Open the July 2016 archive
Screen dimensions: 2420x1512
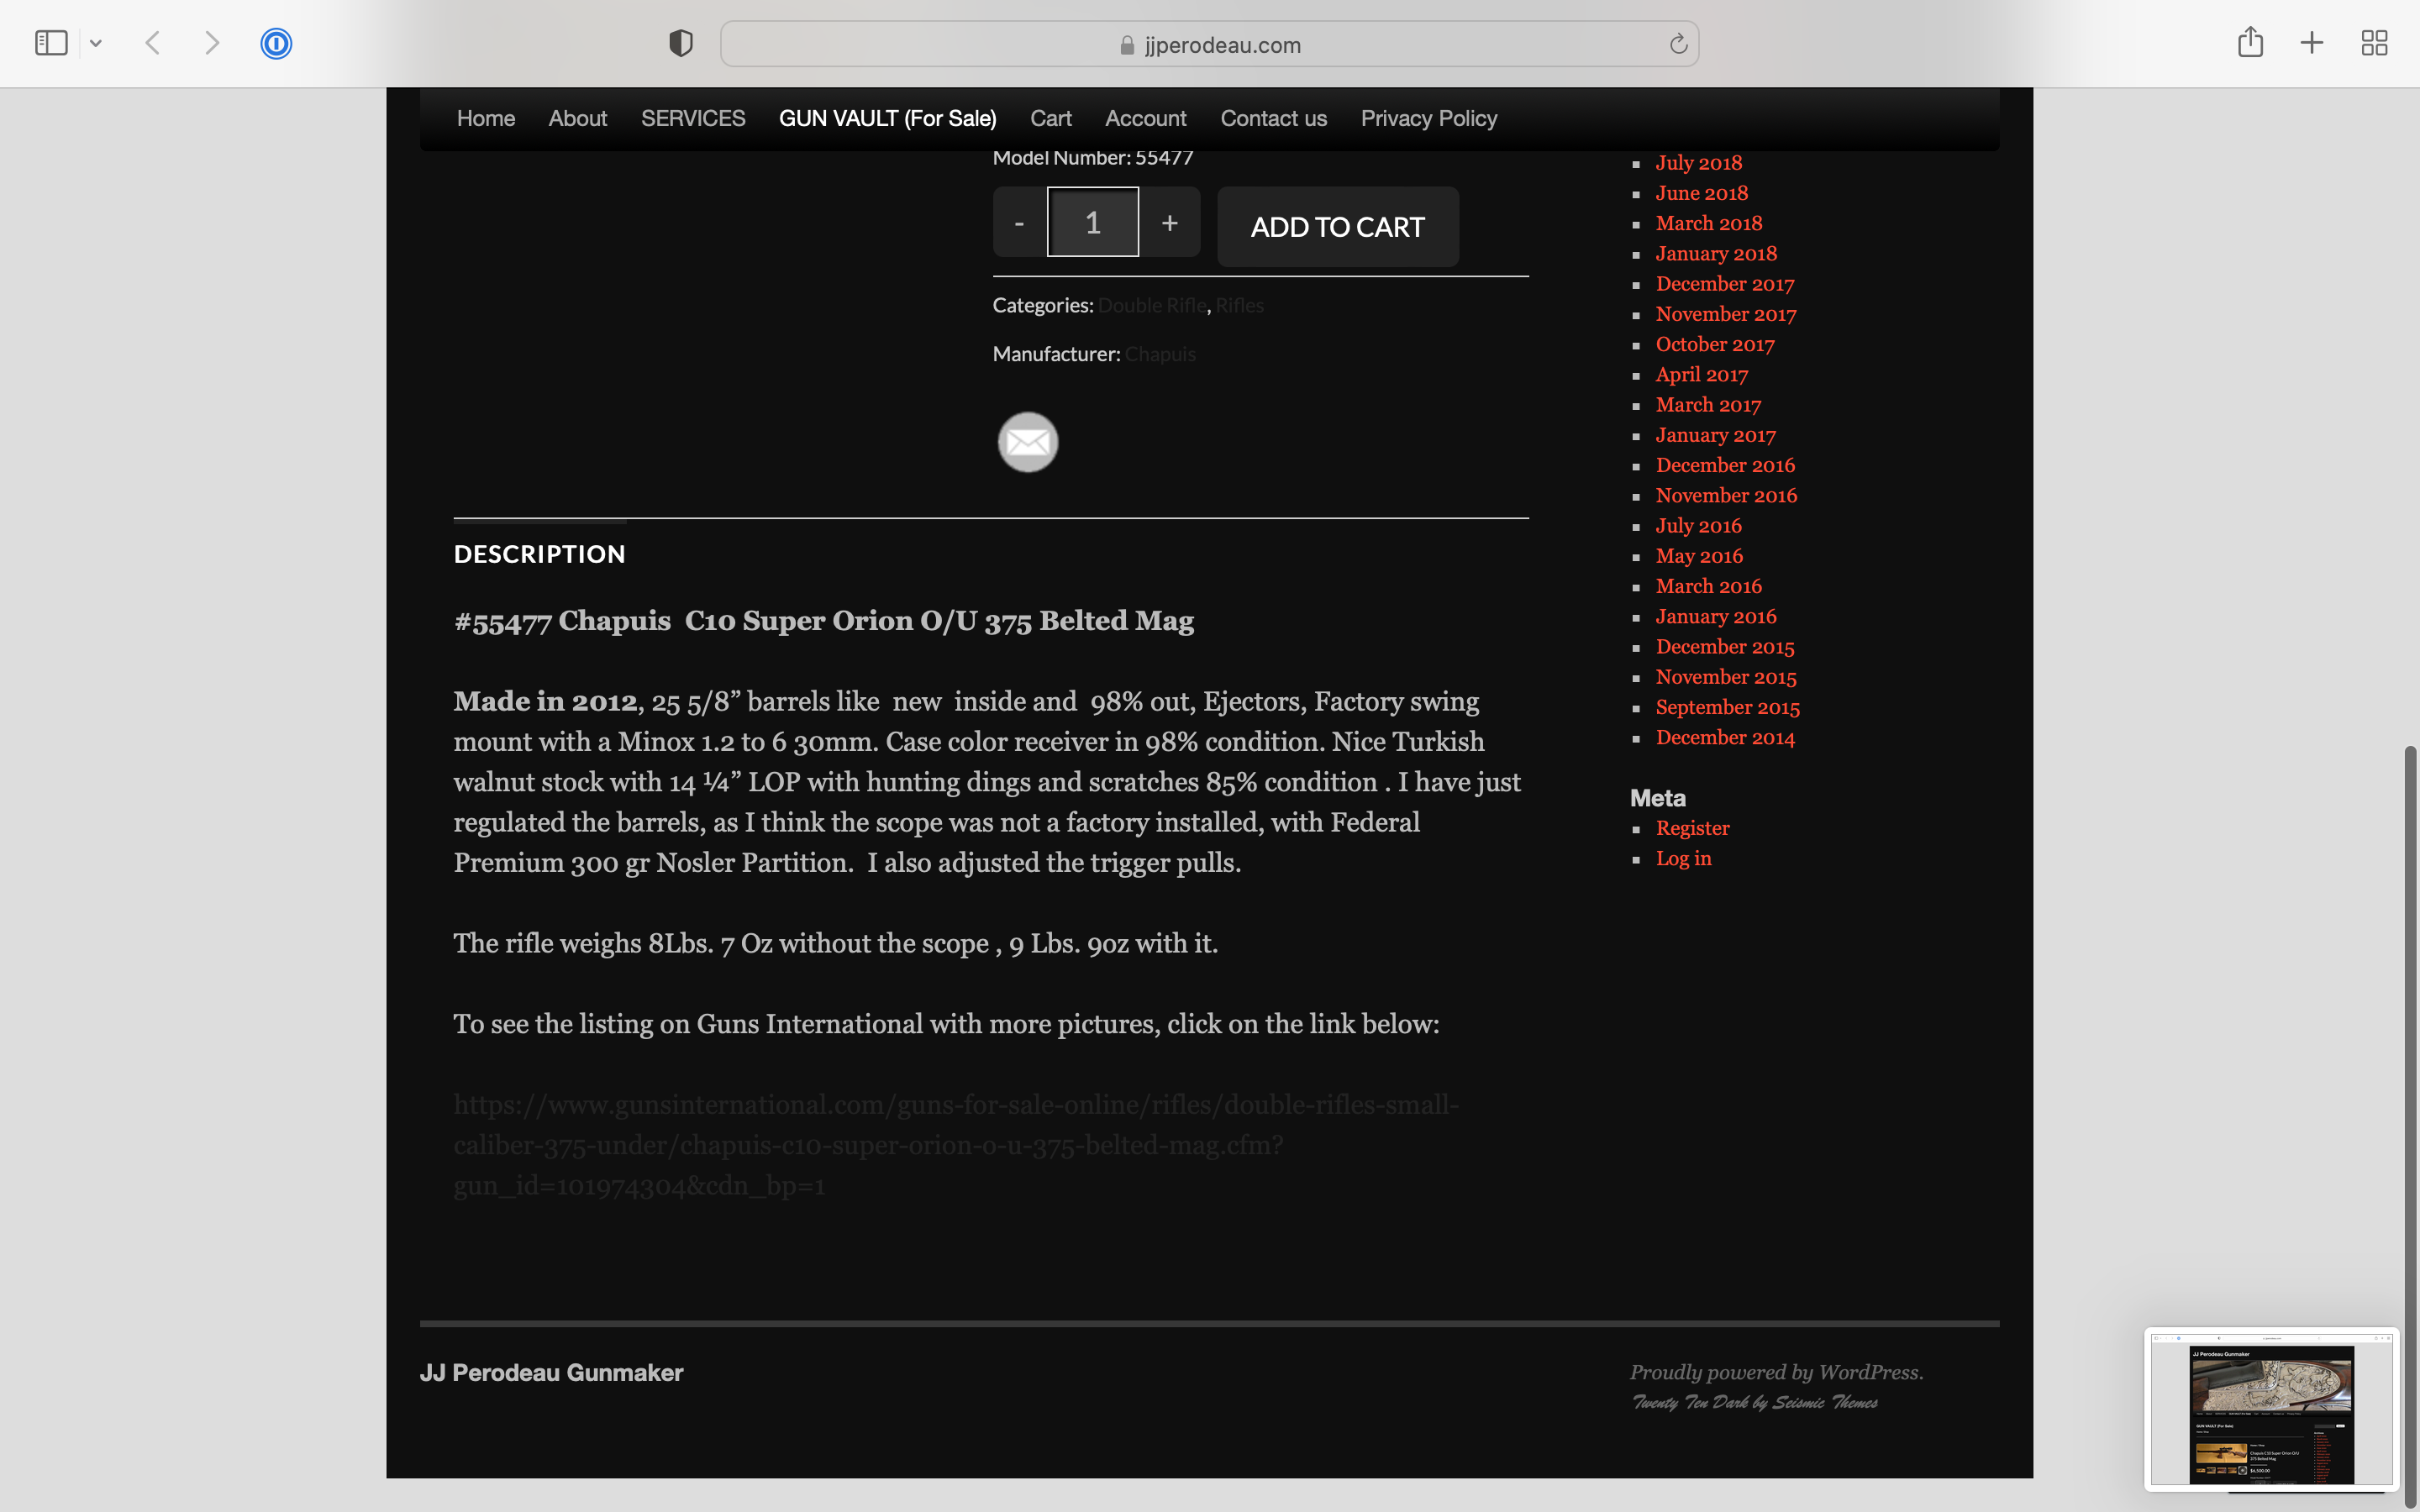click(1698, 526)
